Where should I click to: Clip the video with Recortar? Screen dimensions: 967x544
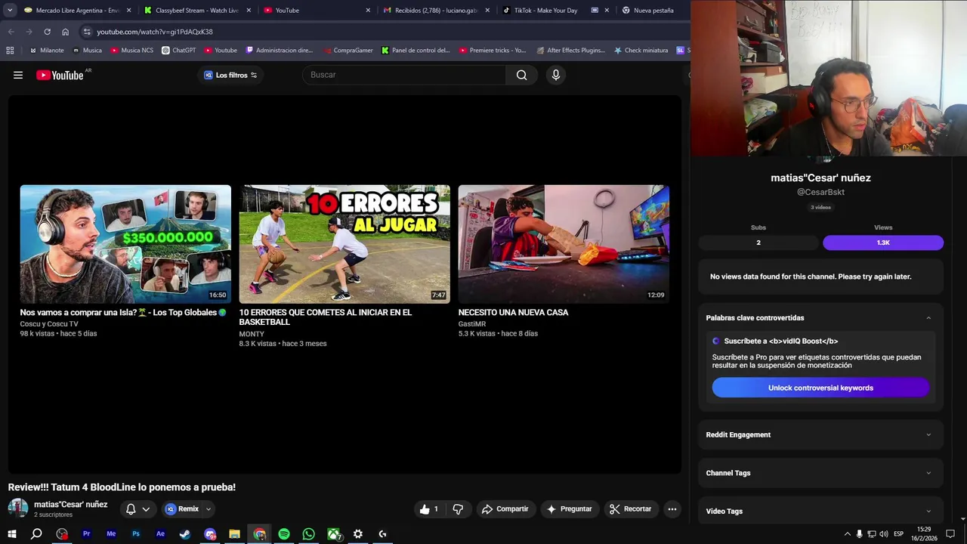[630, 509]
